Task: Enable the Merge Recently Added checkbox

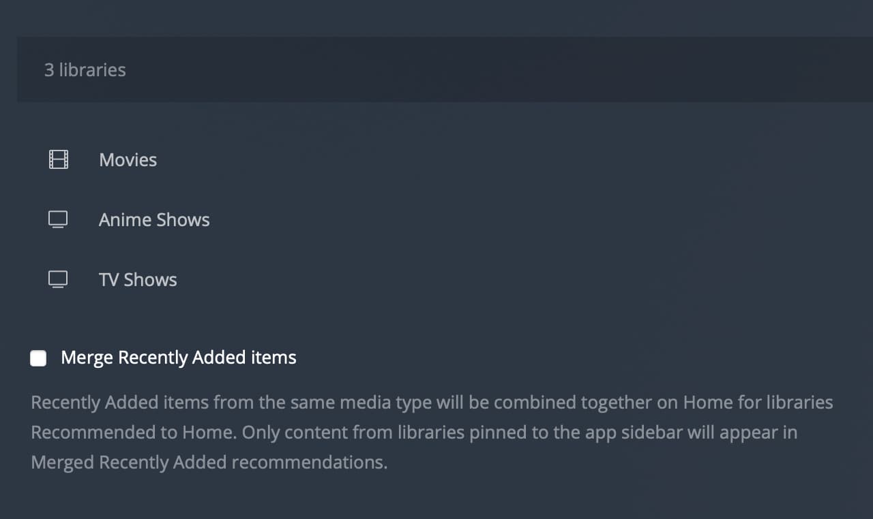Action: coord(39,358)
